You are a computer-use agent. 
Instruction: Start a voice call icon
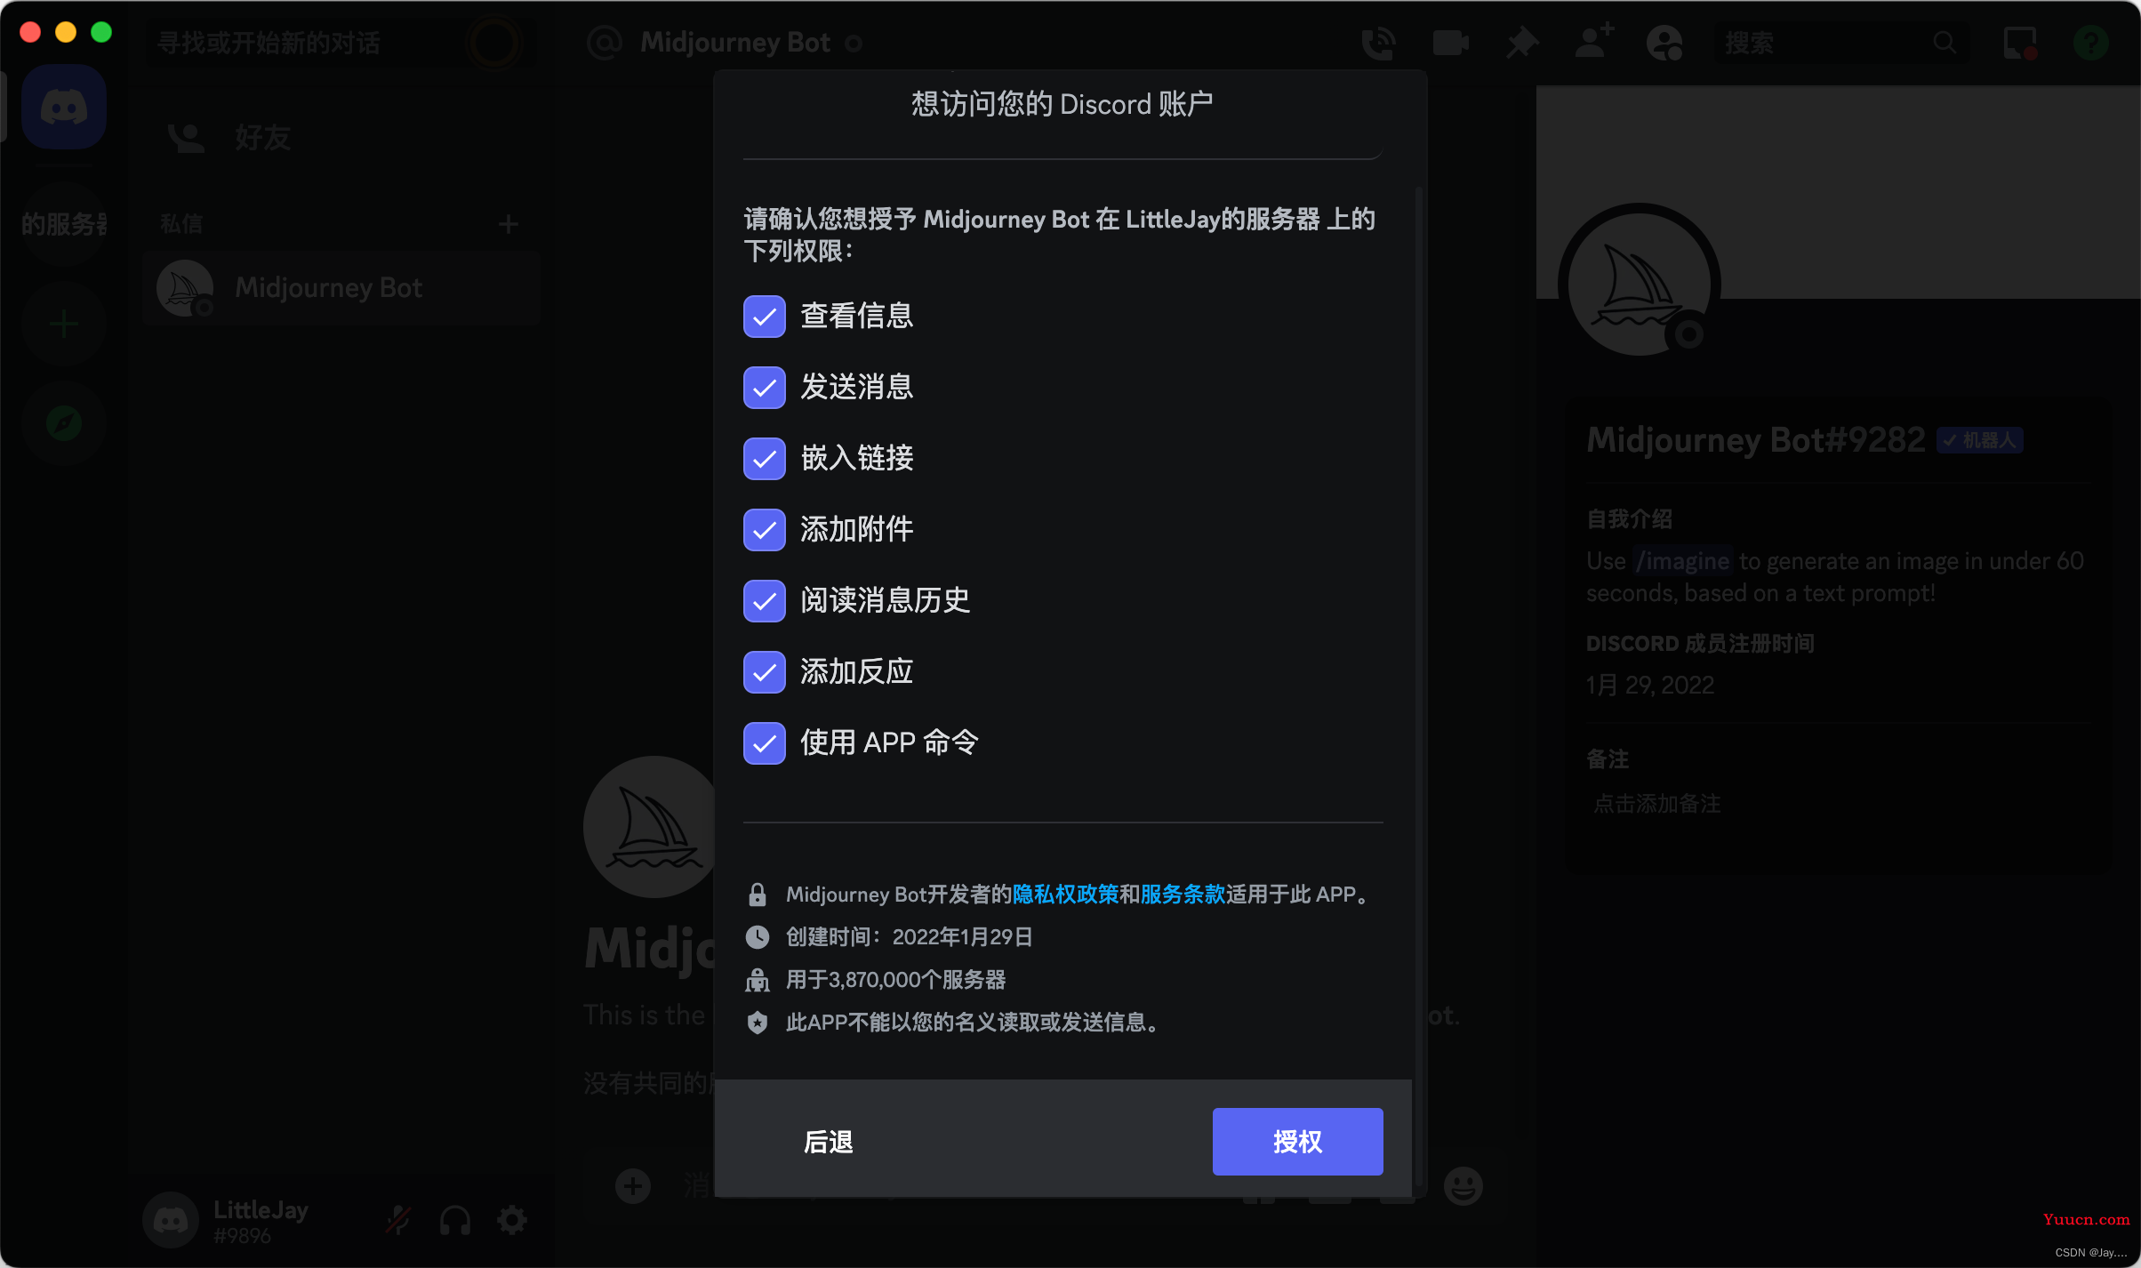(x=1378, y=43)
